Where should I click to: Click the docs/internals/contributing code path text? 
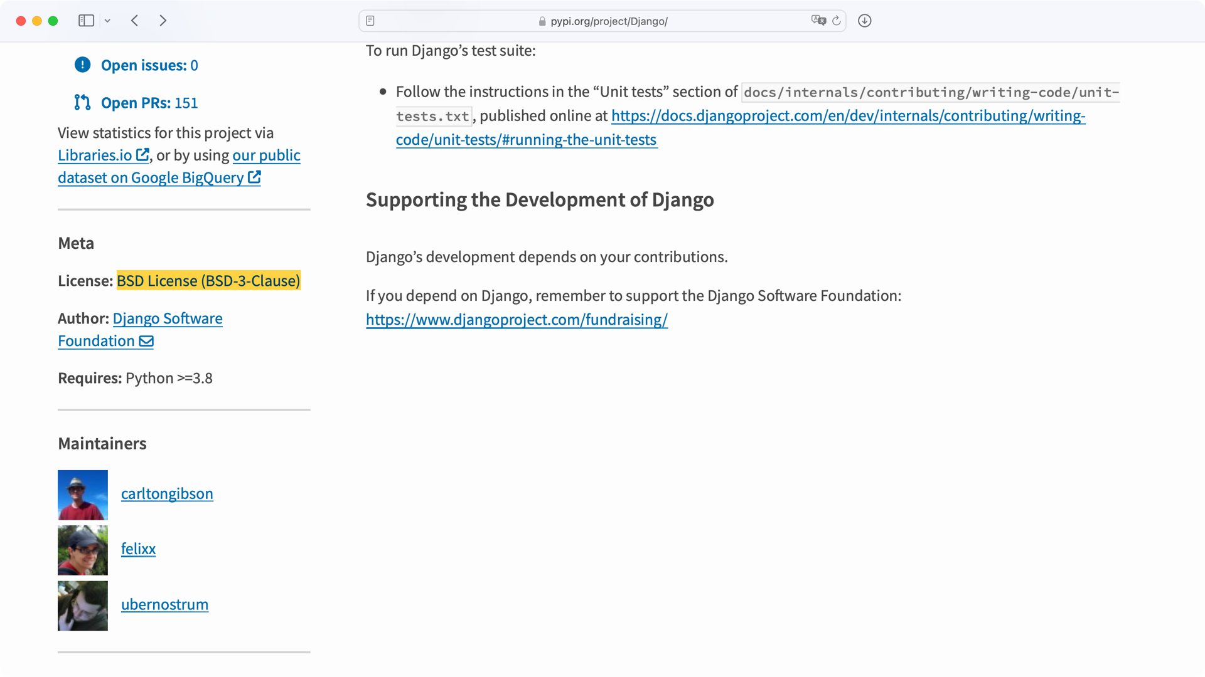click(x=931, y=93)
